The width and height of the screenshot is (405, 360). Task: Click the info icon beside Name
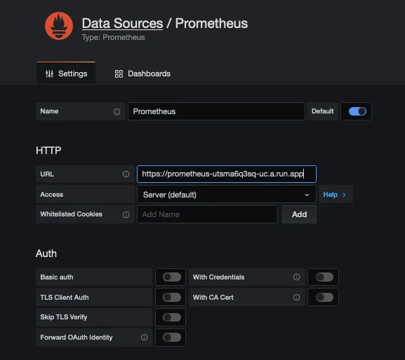(x=117, y=111)
